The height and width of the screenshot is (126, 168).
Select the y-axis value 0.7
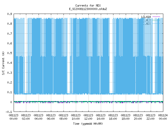(x=9, y=34)
